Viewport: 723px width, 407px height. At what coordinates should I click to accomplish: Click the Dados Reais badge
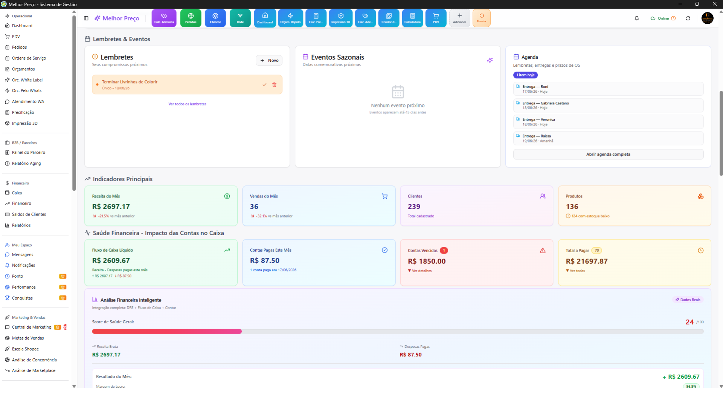688,300
